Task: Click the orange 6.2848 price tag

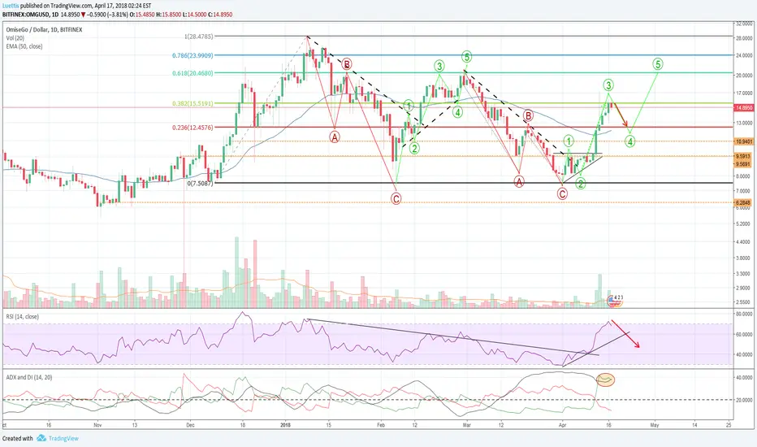Action: pos(743,202)
